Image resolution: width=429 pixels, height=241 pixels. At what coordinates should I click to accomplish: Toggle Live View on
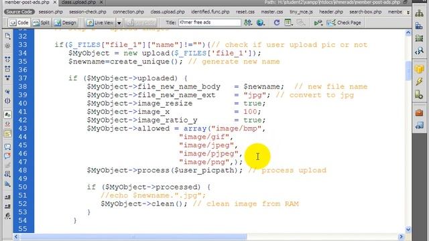click(x=100, y=23)
